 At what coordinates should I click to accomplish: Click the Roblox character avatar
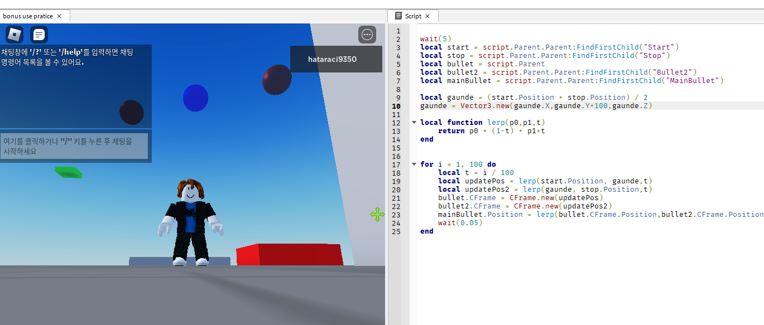pos(191,223)
